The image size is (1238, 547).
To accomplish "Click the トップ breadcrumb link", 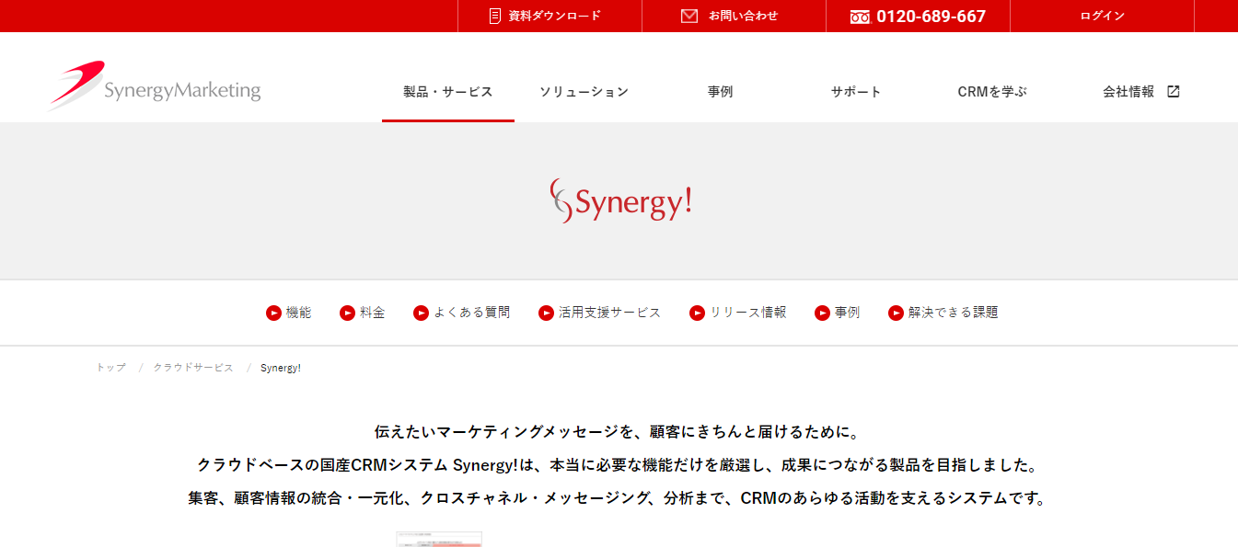I will tap(110, 367).
